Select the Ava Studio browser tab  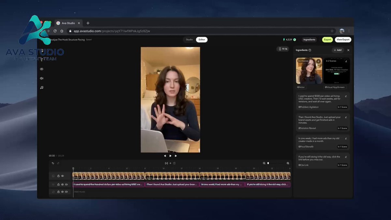(68, 23)
